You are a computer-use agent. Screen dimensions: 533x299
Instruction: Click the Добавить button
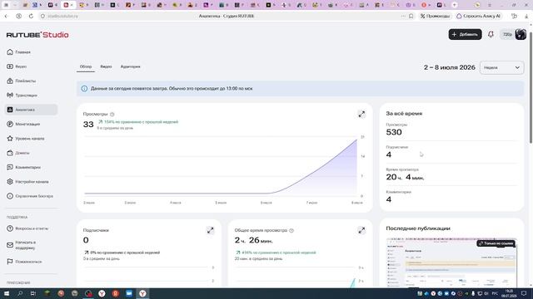(x=465, y=34)
